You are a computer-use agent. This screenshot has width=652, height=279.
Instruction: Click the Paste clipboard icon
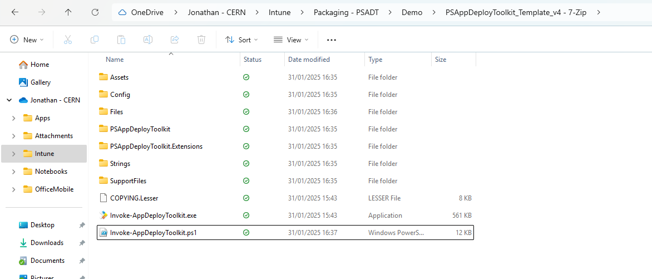pos(121,40)
